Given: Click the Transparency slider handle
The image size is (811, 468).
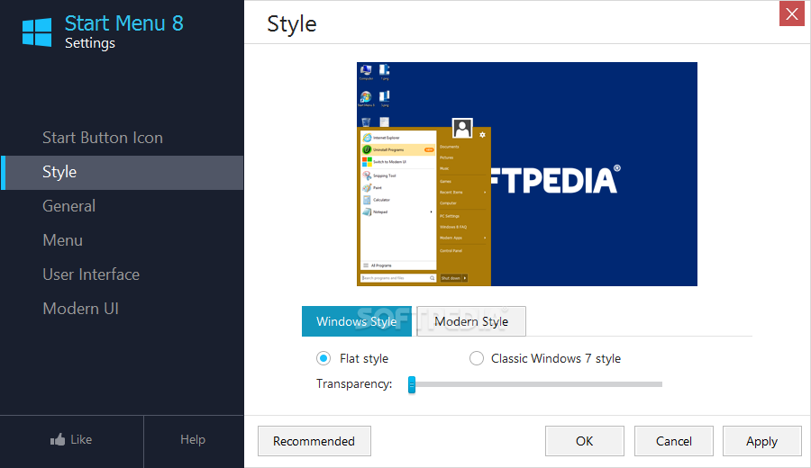Looking at the screenshot, I should coord(412,384).
